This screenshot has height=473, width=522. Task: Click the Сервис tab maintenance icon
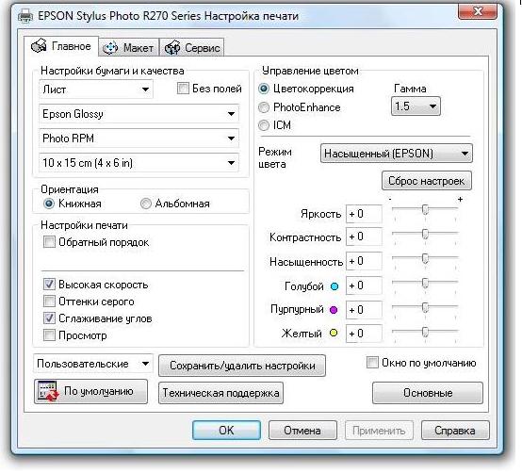click(x=172, y=48)
